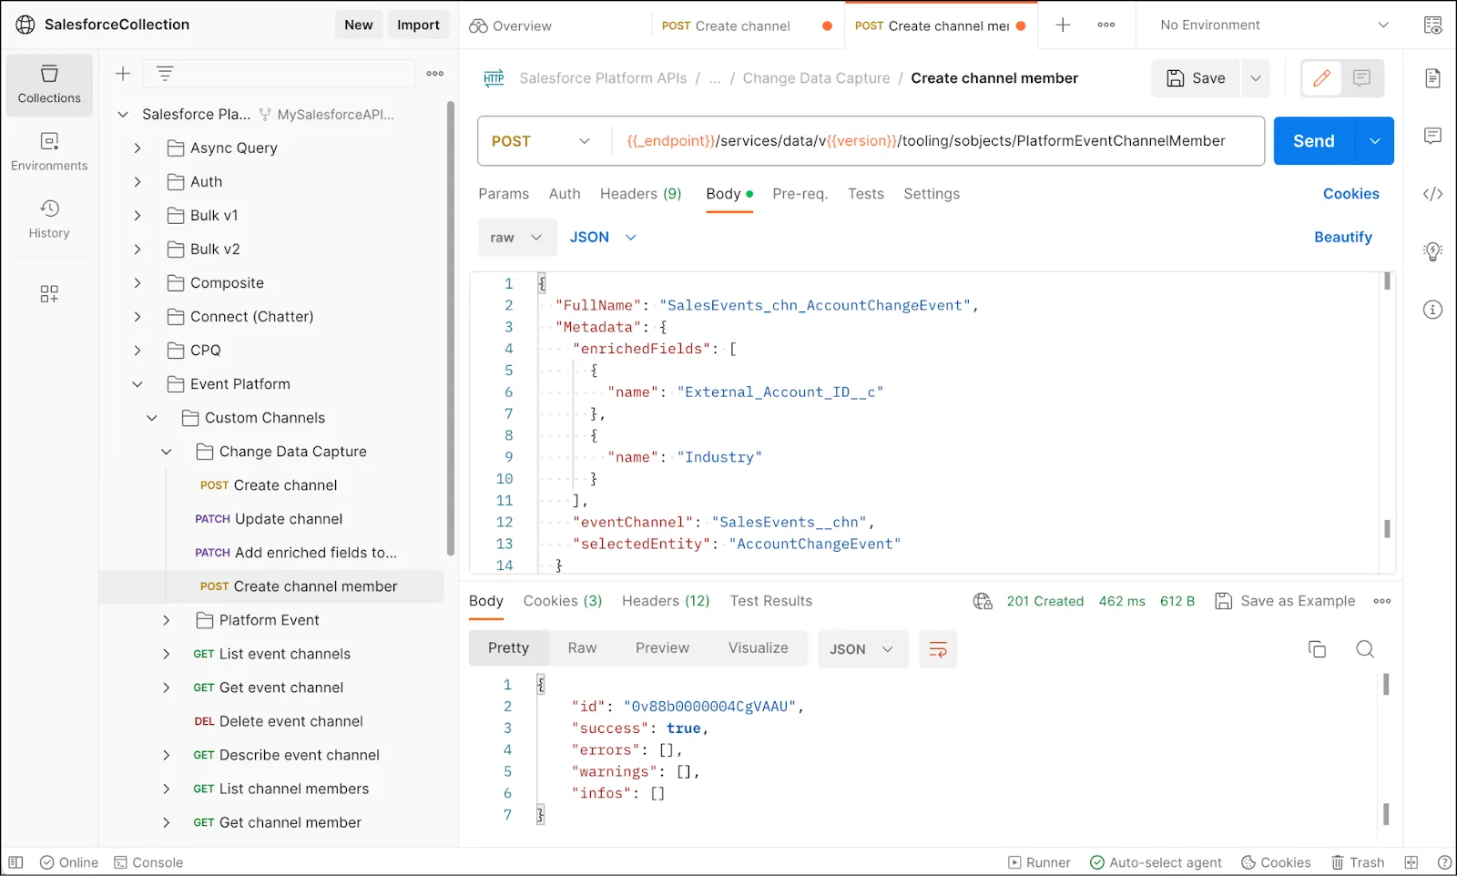Click the request URL input field
This screenshot has width=1457, height=876.
936,141
